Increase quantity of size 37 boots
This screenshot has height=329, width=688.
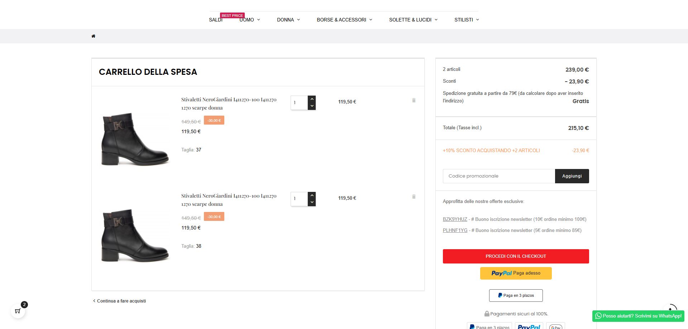[x=312, y=99]
